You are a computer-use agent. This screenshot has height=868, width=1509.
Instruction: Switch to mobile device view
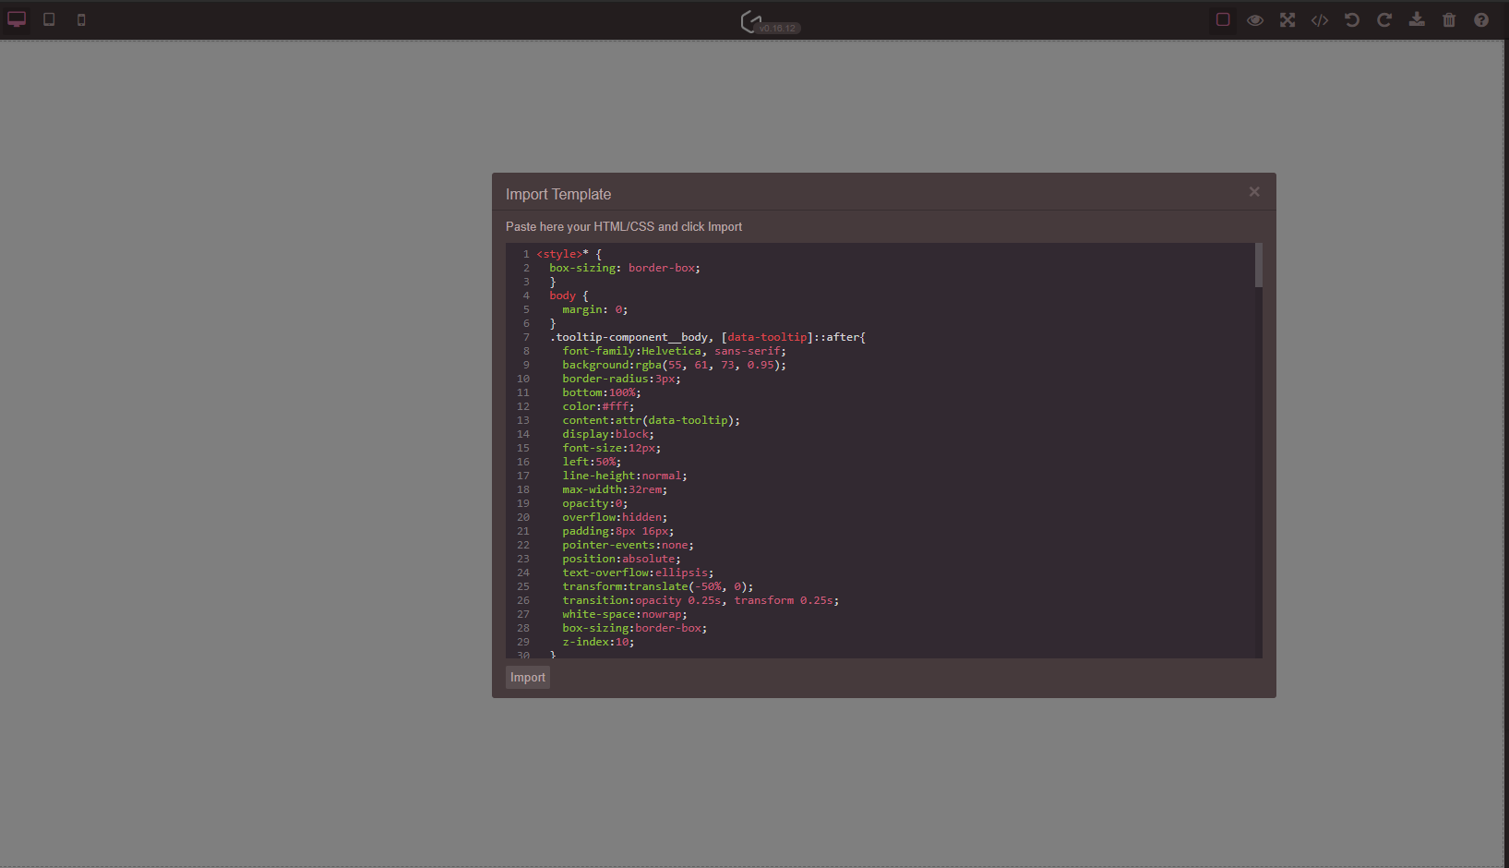coord(81,18)
